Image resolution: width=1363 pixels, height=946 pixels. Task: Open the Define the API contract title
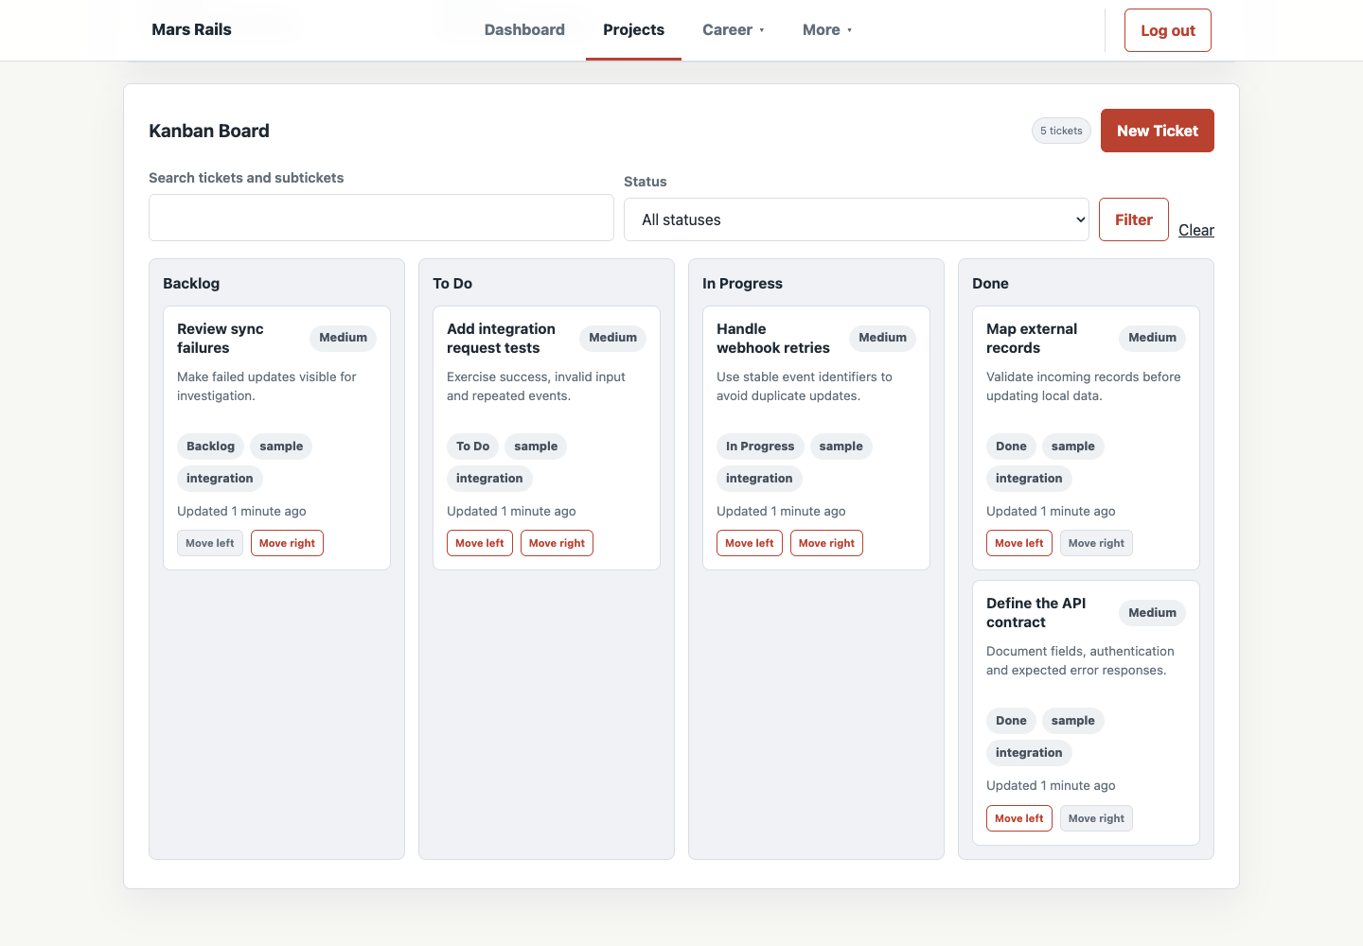1036,613
